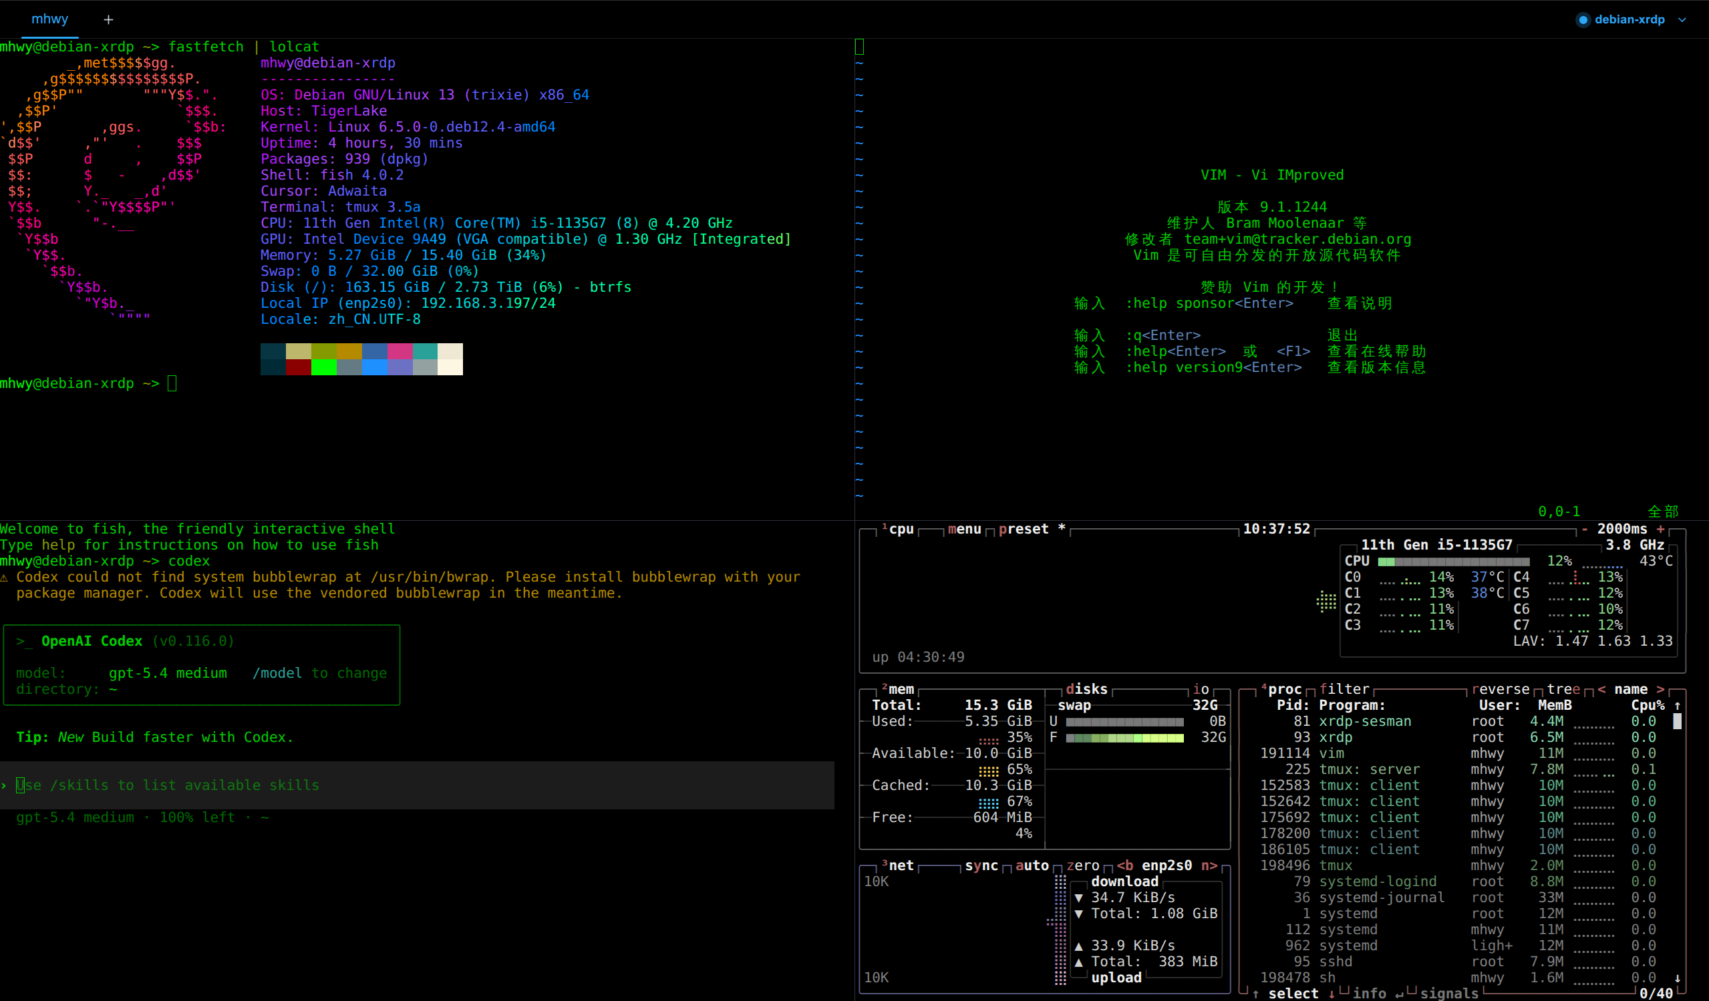Click /model to change in Codex header

point(319,673)
